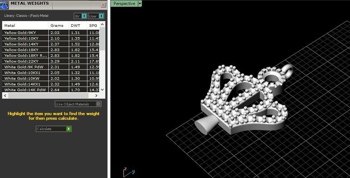Select the Yellow Gold:18KY row
Viewport: 350px width, 178px height.
click(x=51, y=50)
